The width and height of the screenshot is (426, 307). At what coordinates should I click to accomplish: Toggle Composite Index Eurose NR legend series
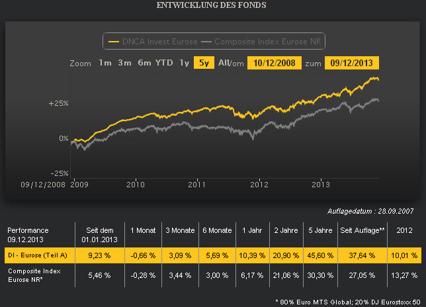(261, 42)
